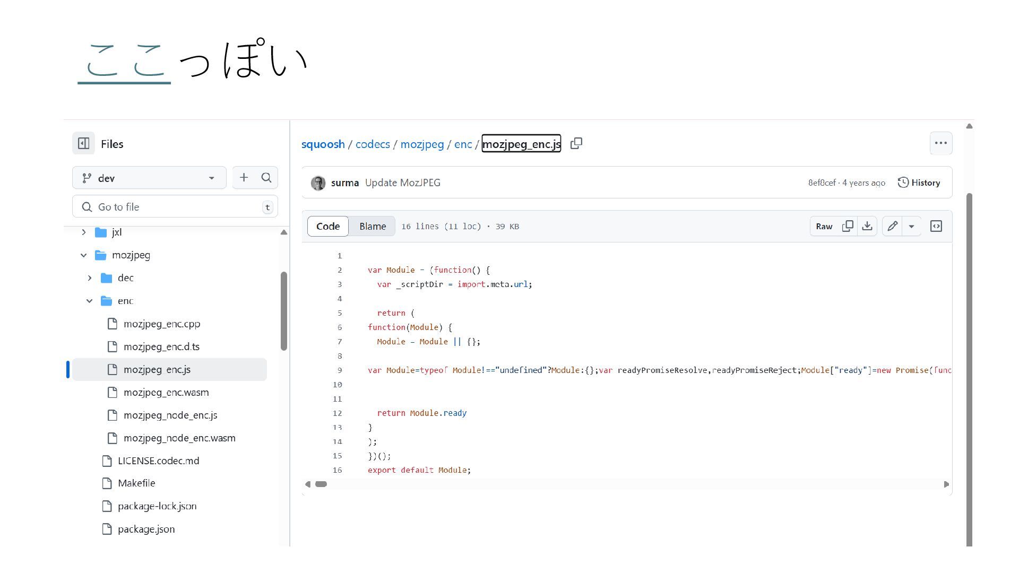Collapse the mozjpeg folder chevron

coord(83,255)
